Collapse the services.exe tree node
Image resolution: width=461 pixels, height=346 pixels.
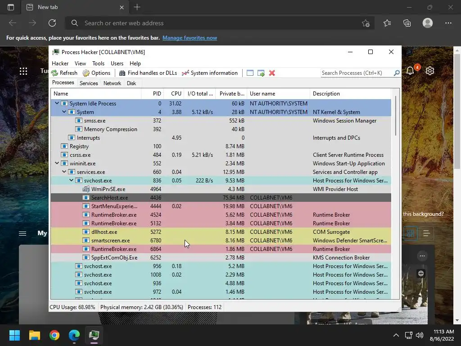[x=64, y=172]
